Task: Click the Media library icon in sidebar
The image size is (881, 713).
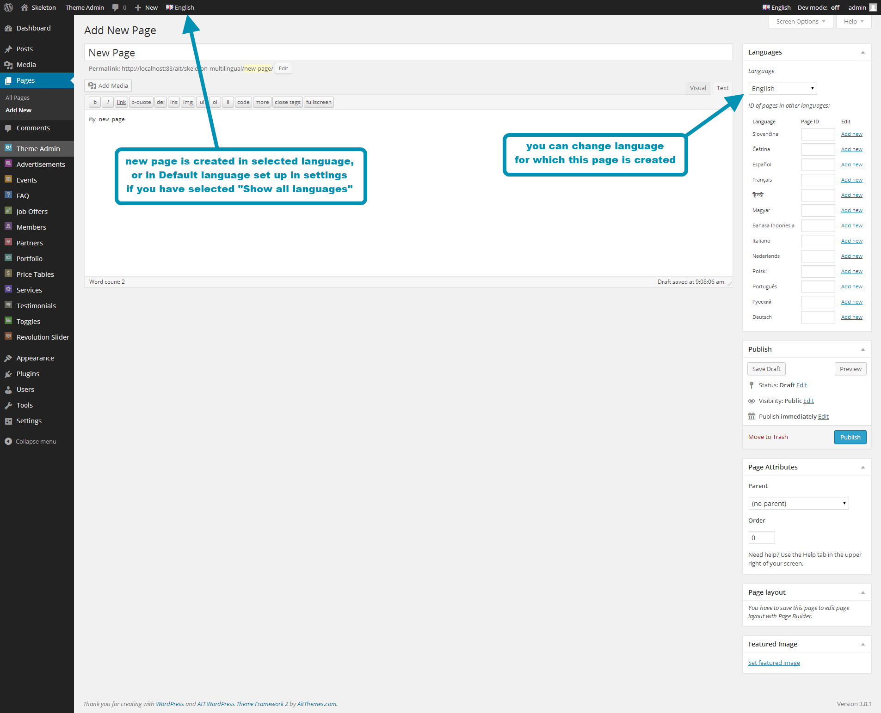Action: (8, 65)
